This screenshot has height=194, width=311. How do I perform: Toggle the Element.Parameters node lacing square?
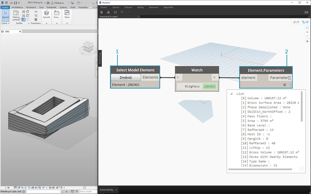(285, 85)
